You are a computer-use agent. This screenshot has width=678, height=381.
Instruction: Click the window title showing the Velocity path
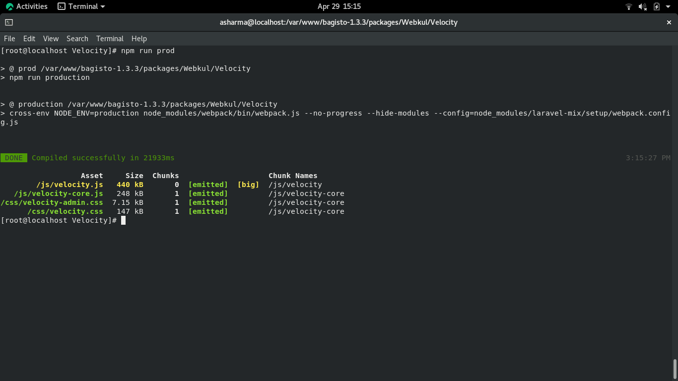point(339,22)
